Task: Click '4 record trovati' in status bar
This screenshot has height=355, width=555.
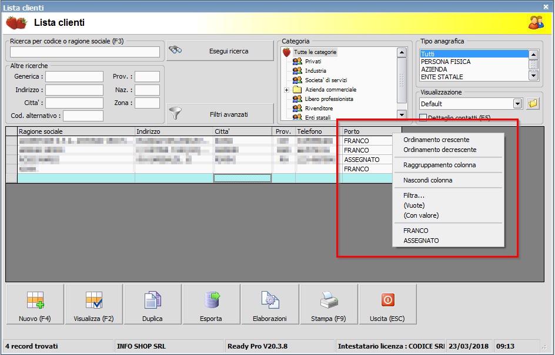Action: pos(32,346)
